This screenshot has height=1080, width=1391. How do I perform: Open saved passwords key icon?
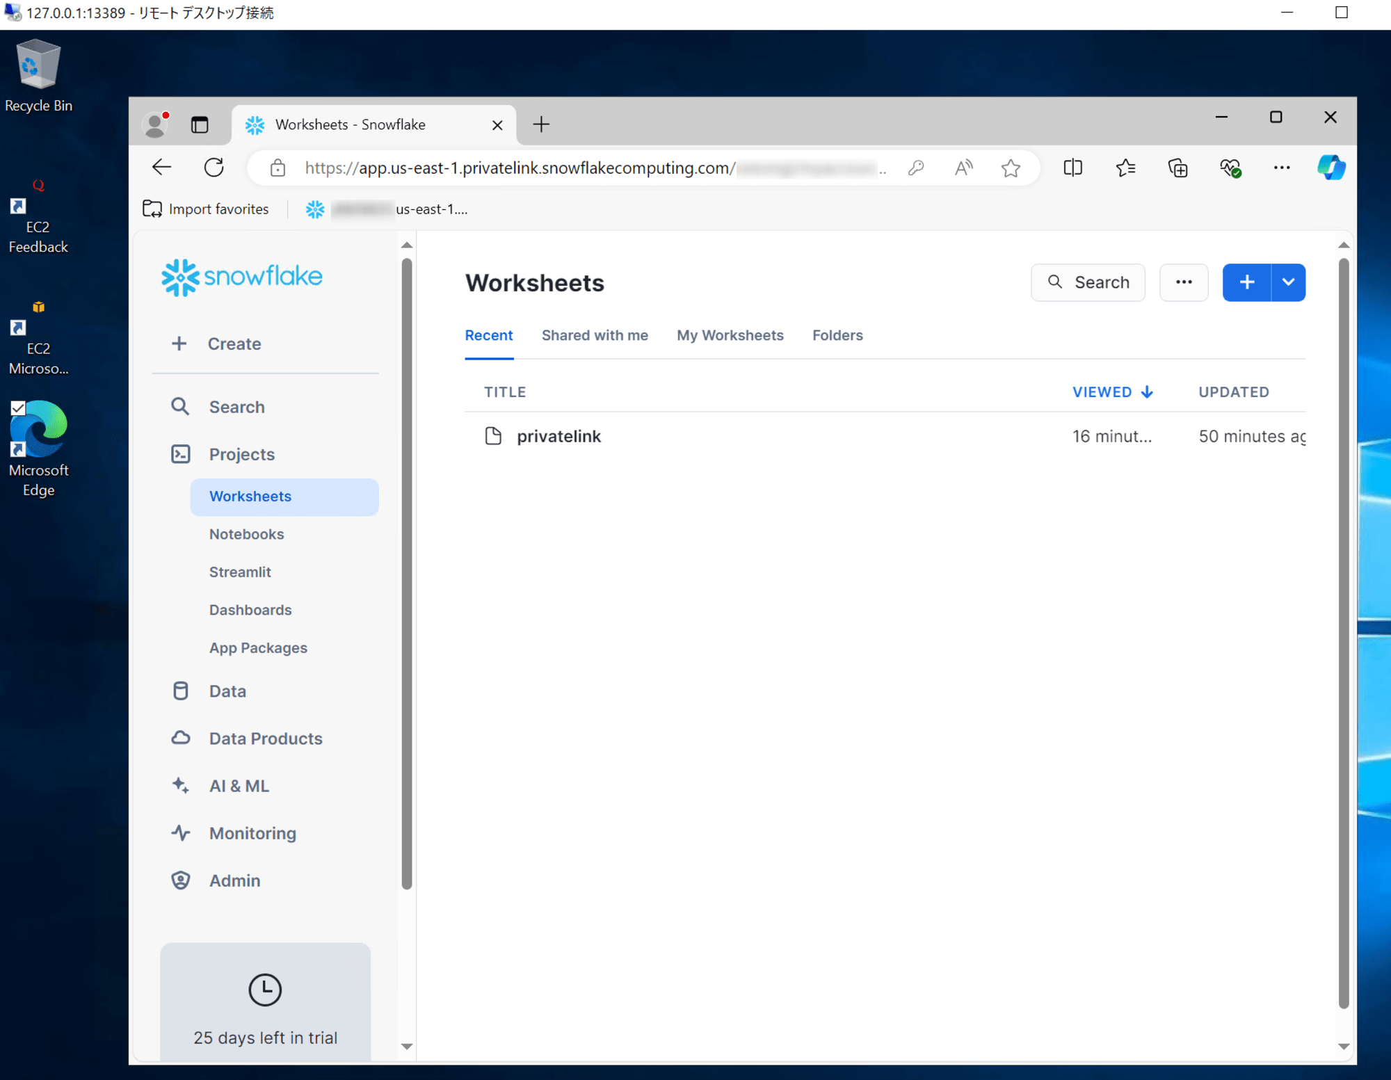[x=916, y=168]
